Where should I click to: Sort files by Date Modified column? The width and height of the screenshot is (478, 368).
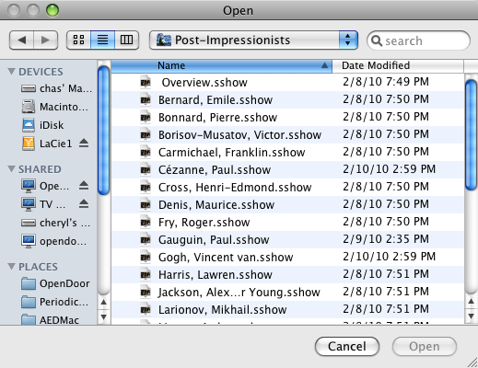click(398, 65)
